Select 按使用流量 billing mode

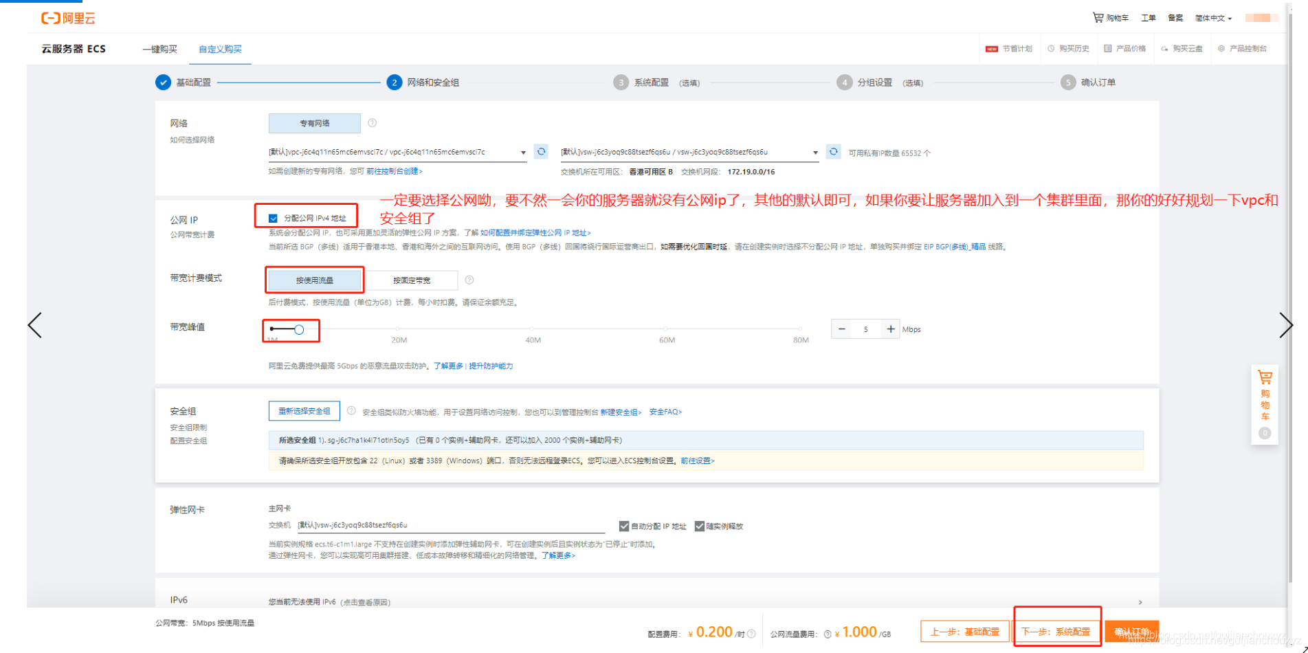tap(314, 280)
